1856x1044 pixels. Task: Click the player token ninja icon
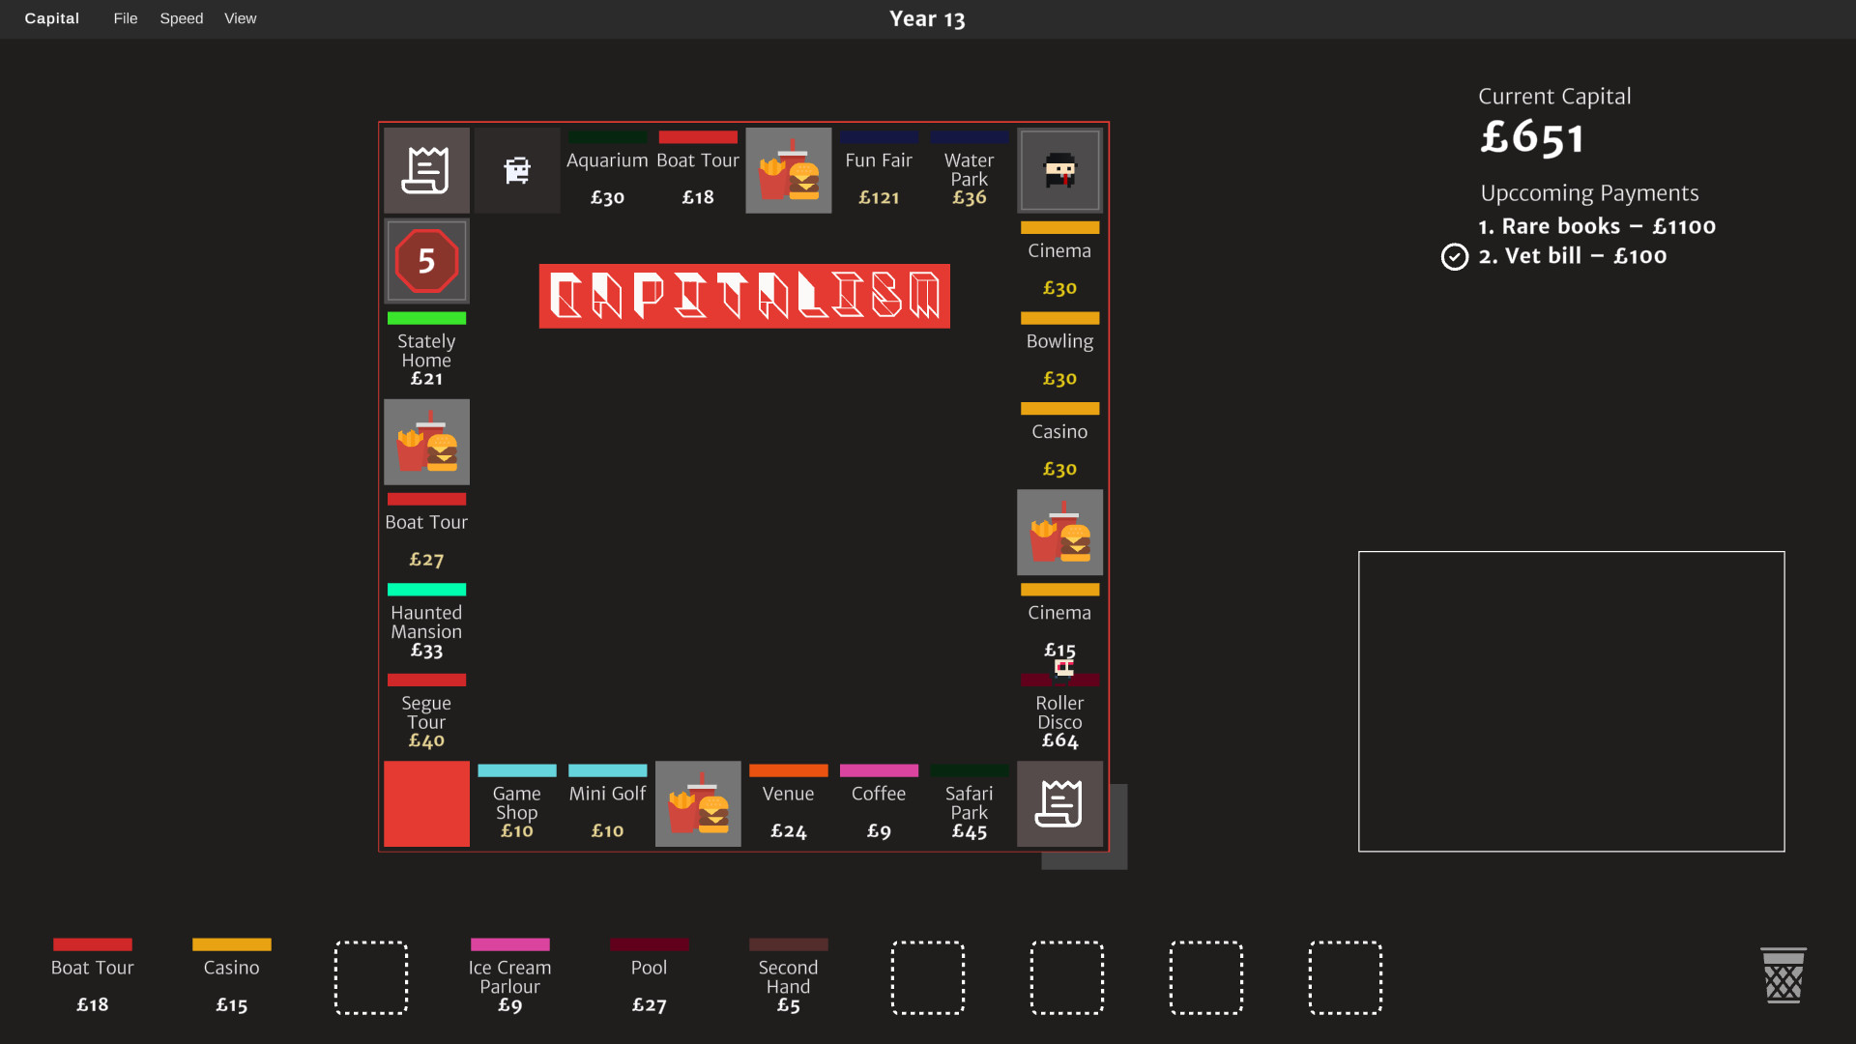coord(1059,169)
